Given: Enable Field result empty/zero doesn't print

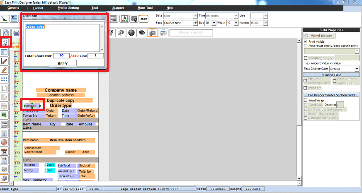Looking at the screenshot, I should 306,46.
